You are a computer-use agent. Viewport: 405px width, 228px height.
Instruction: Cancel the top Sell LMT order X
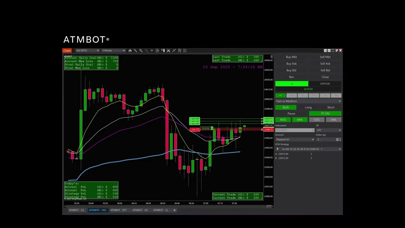[262, 119]
